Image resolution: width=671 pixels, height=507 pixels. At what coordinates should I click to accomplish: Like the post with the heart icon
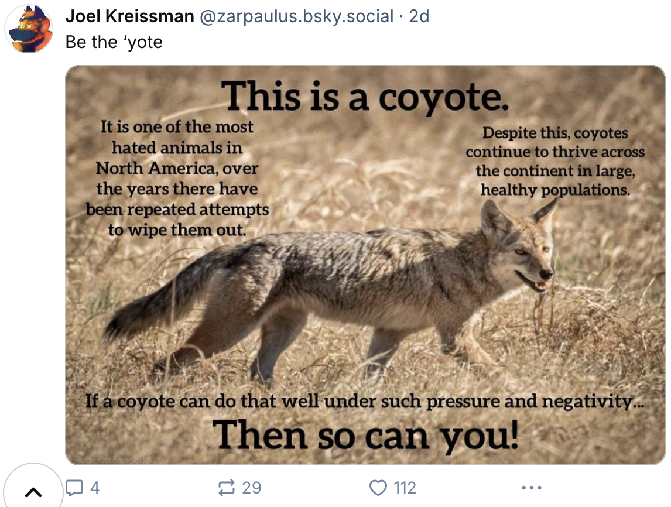point(379,487)
